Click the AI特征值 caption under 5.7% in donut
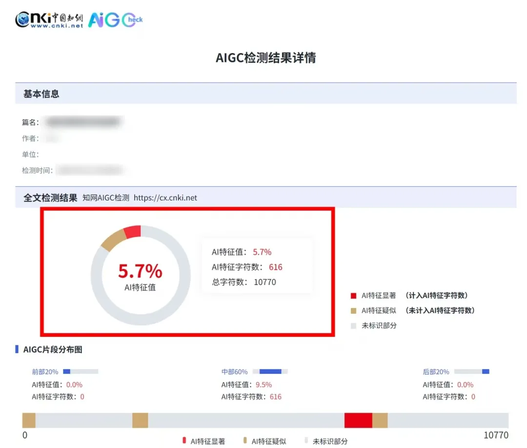 (x=140, y=287)
